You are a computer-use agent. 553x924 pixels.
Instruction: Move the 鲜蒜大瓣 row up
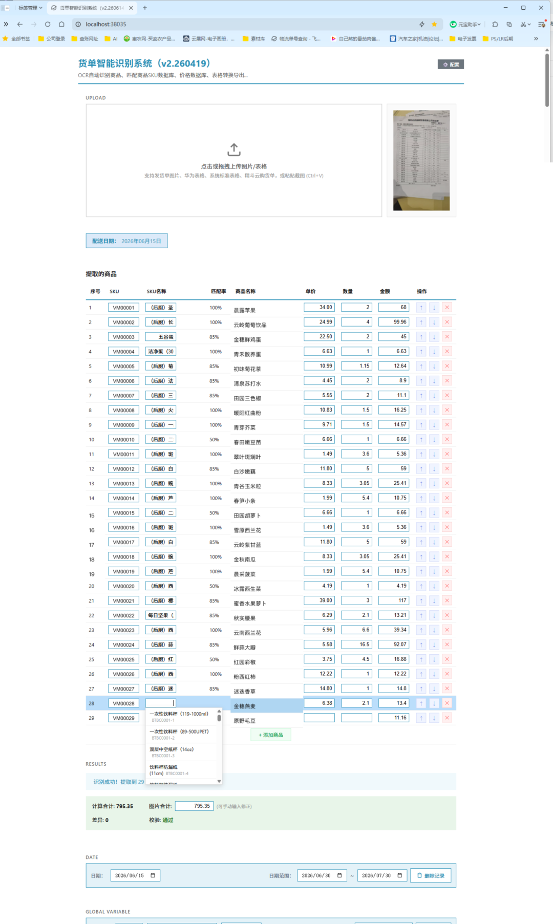(421, 644)
